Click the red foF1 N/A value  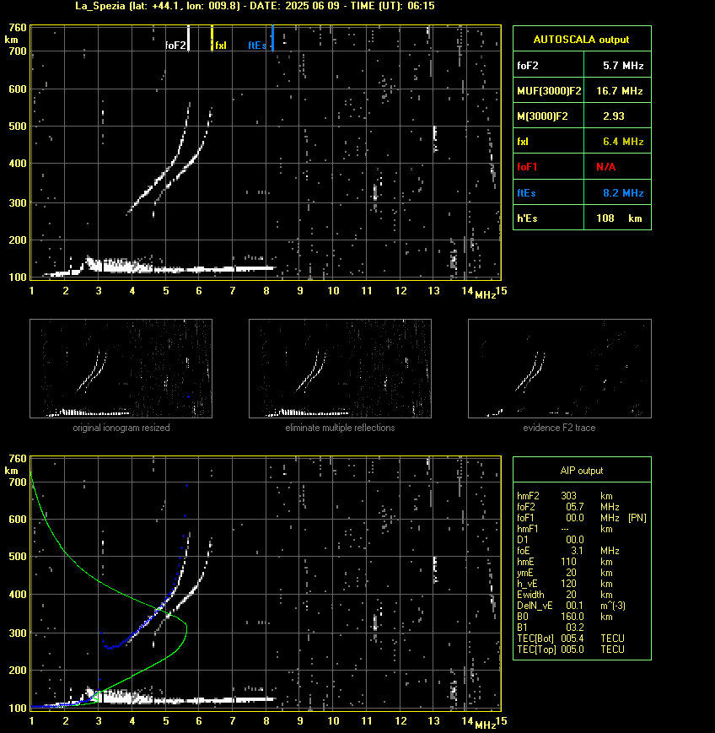tap(606, 167)
